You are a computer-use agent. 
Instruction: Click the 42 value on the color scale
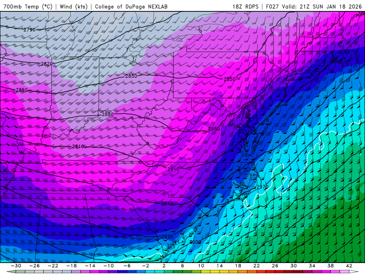click(x=349, y=266)
